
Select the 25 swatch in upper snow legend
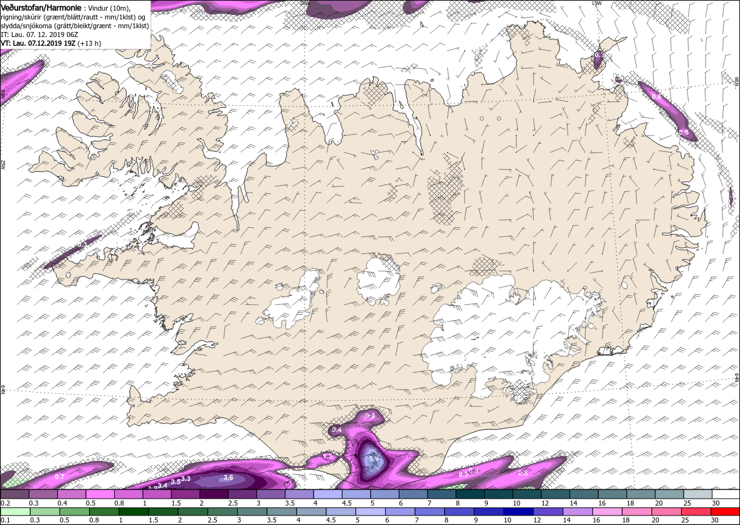[697, 494]
